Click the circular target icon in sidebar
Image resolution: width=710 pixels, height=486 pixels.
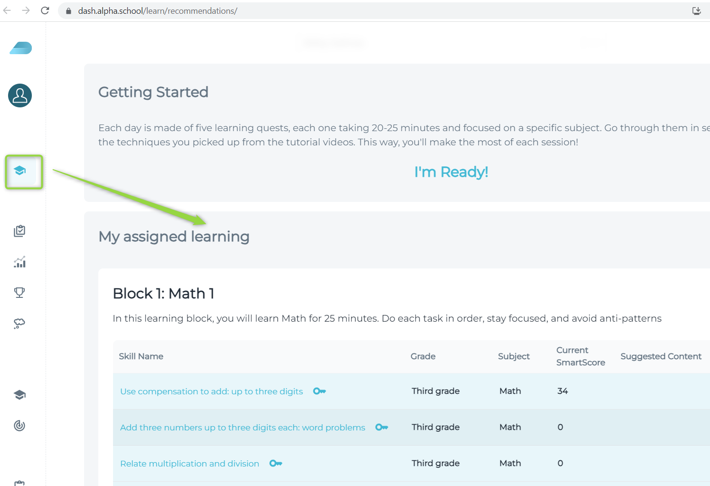point(19,426)
